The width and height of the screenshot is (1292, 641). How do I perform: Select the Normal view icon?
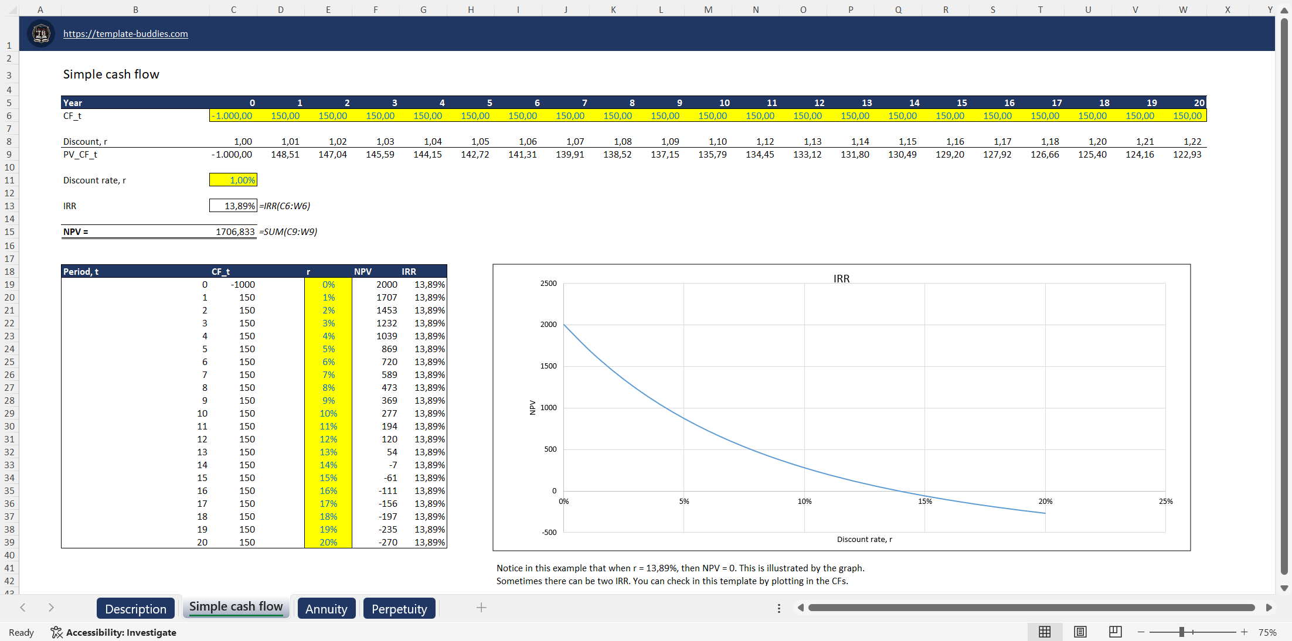1044,632
